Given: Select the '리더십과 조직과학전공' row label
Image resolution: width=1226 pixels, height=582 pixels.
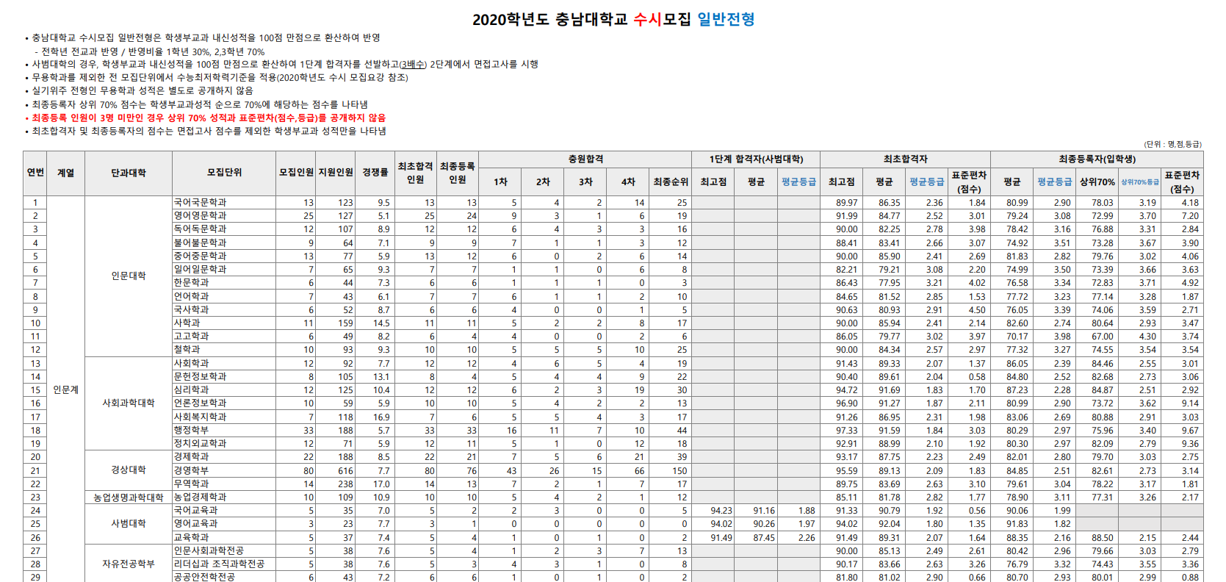Looking at the screenshot, I should pyautogui.click(x=219, y=564).
